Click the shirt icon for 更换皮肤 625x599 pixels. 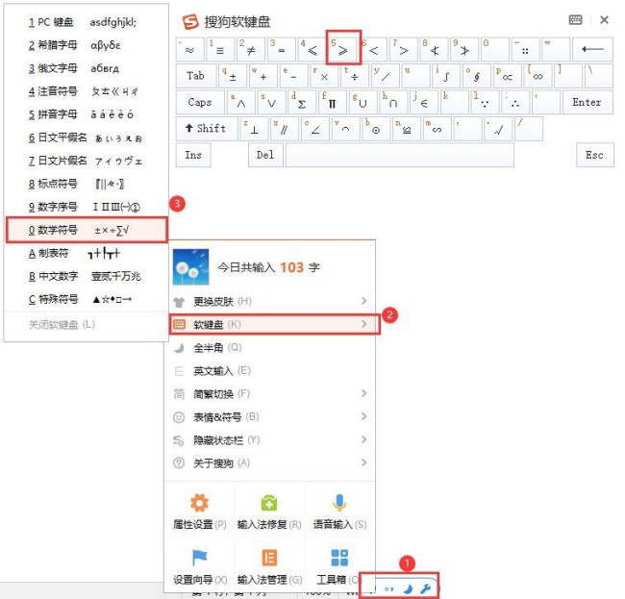tap(179, 302)
